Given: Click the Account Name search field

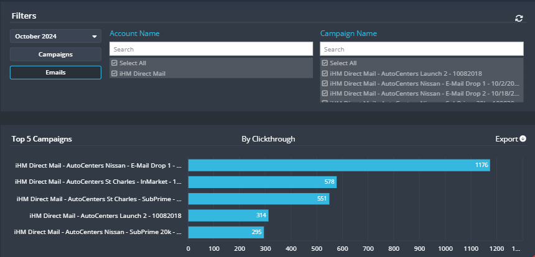Looking at the screenshot, I should (212, 49).
